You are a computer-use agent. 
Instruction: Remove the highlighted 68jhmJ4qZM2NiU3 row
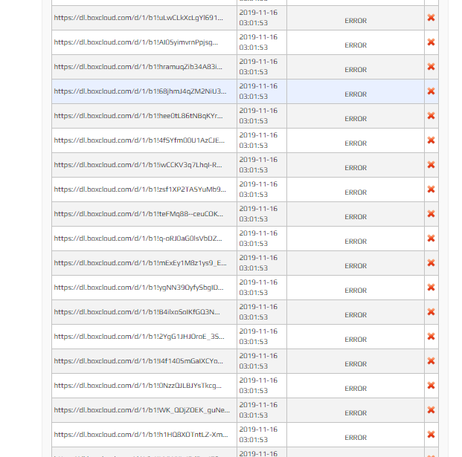tap(431, 91)
